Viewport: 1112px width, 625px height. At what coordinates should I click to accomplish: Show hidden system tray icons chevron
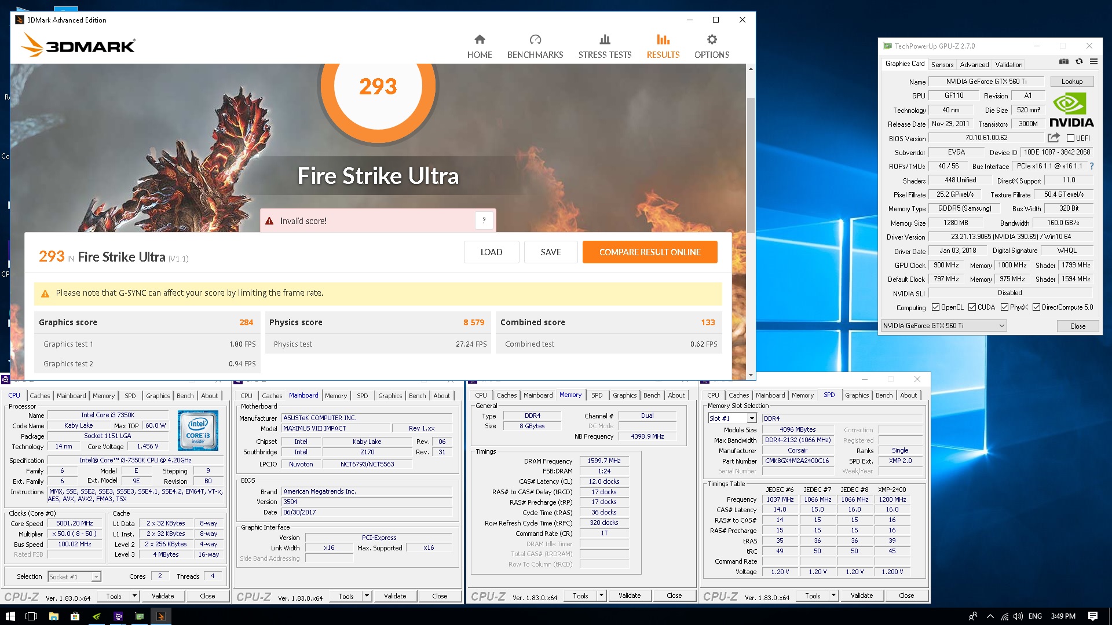pos(990,616)
